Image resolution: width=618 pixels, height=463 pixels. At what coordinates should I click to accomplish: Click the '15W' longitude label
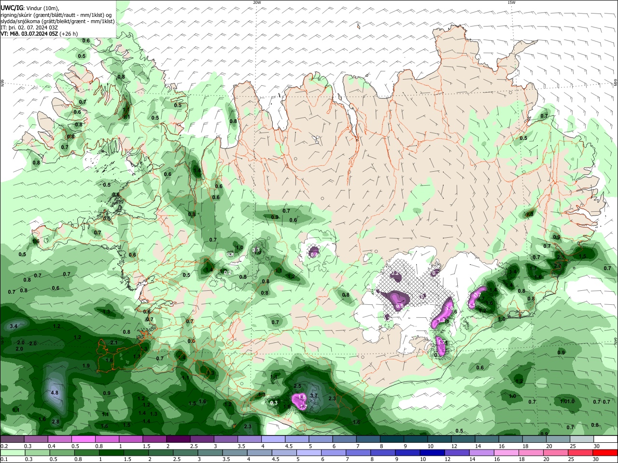[x=511, y=2]
